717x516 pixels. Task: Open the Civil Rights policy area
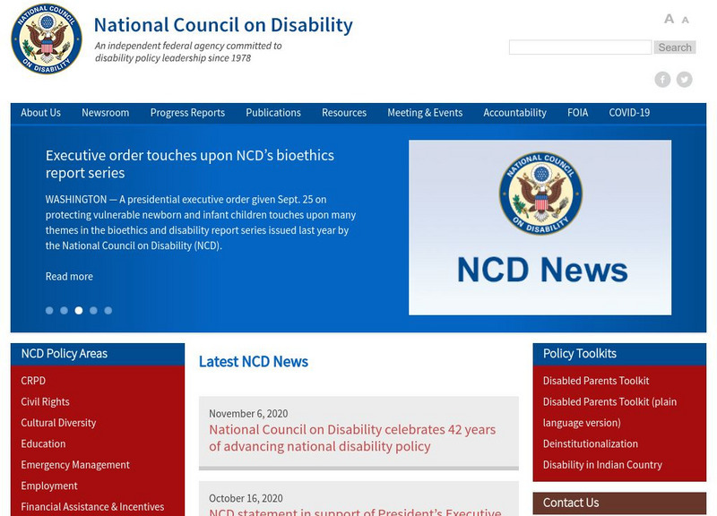[46, 401]
